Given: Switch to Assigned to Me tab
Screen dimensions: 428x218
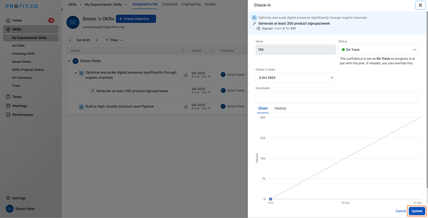Looking at the screenshot, I should [x=145, y=4].
